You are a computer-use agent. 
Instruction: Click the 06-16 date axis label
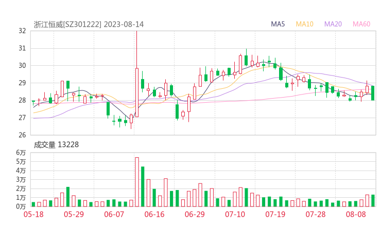[x=154, y=214]
